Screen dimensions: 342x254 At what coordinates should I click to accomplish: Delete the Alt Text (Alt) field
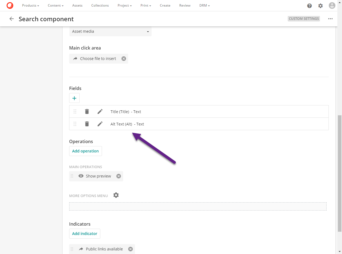(87, 124)
